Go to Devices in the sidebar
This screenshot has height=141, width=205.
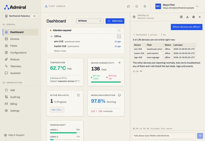point(20,39)
